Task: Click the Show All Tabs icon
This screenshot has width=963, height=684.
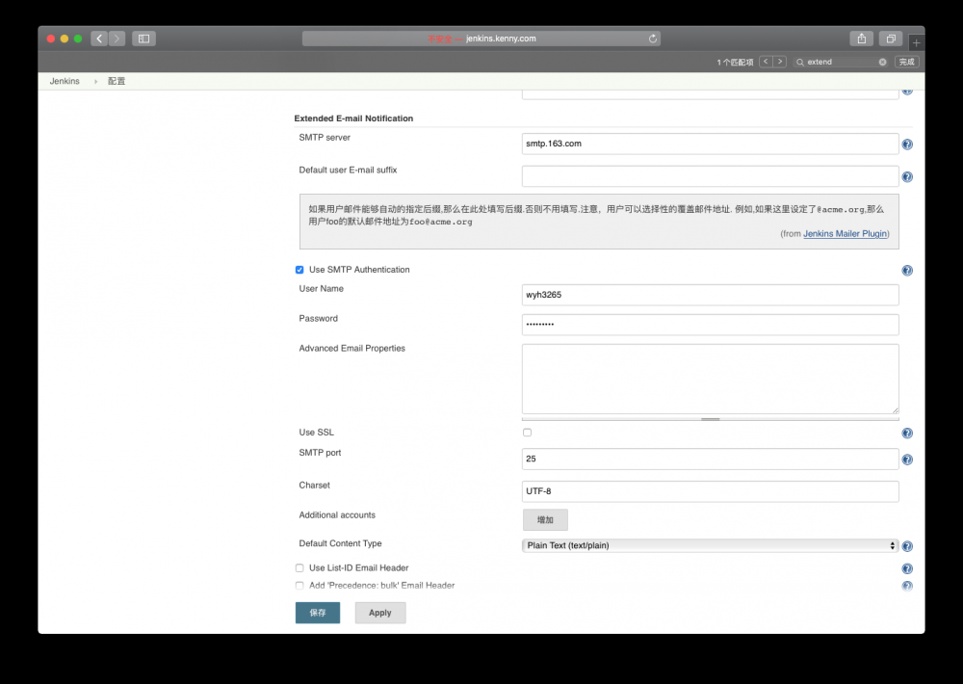Action: coord(889,38)
